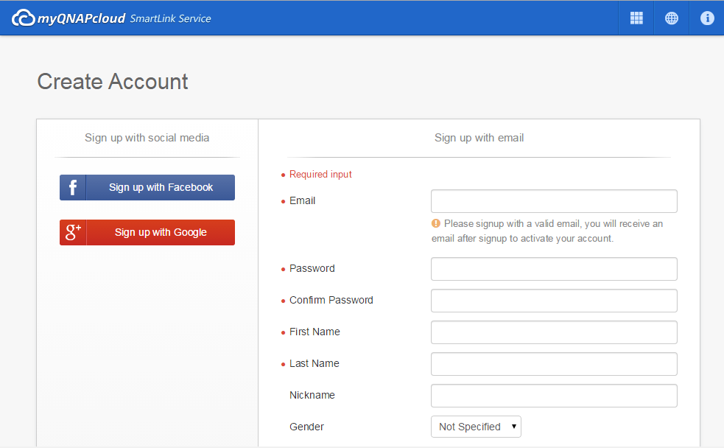Click the Last Name text box

pos(554,364)
